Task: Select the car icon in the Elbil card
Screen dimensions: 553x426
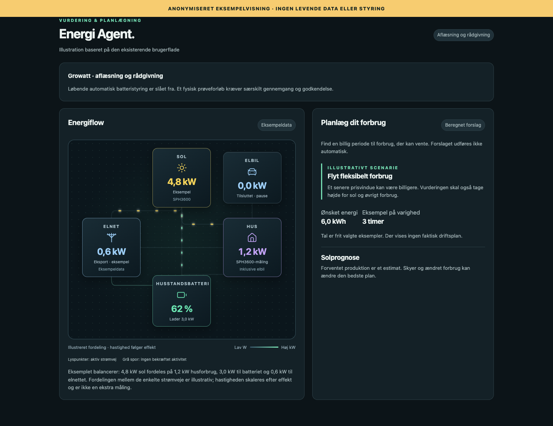Action: point(252,172)
